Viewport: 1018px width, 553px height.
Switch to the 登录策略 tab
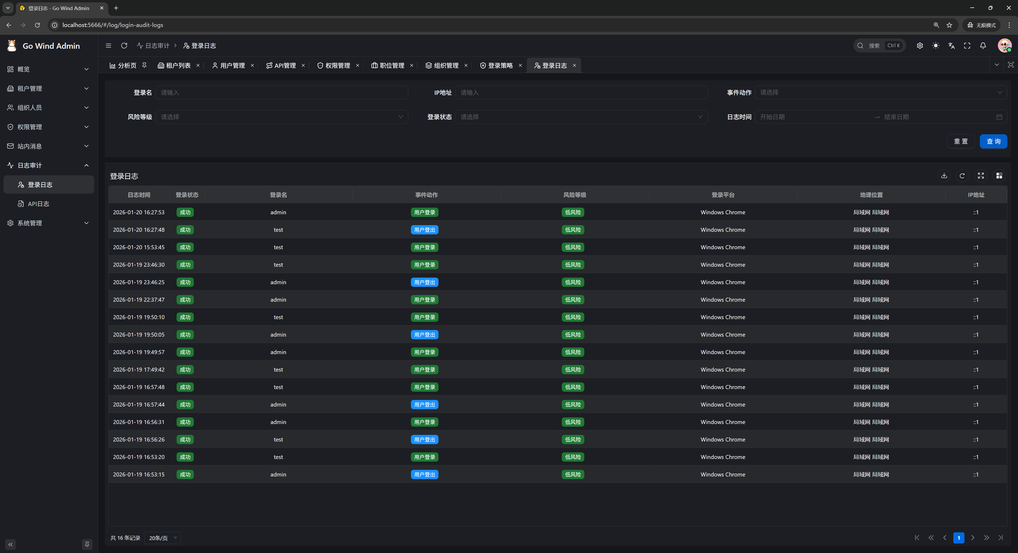tap(500, 65)
